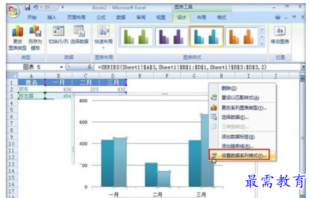Select cell A1 containing 姓名
The width and height of the screenshot is (310, 198).
31,82
